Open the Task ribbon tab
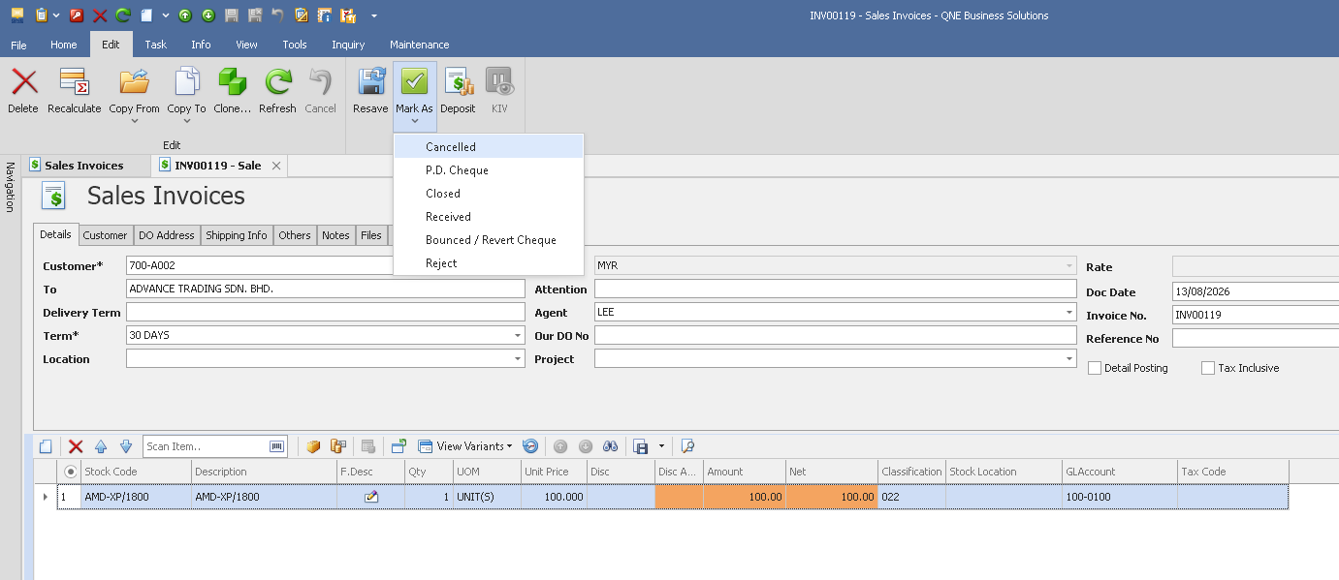This screenshot has height=580, width=1339. point(156,45)
